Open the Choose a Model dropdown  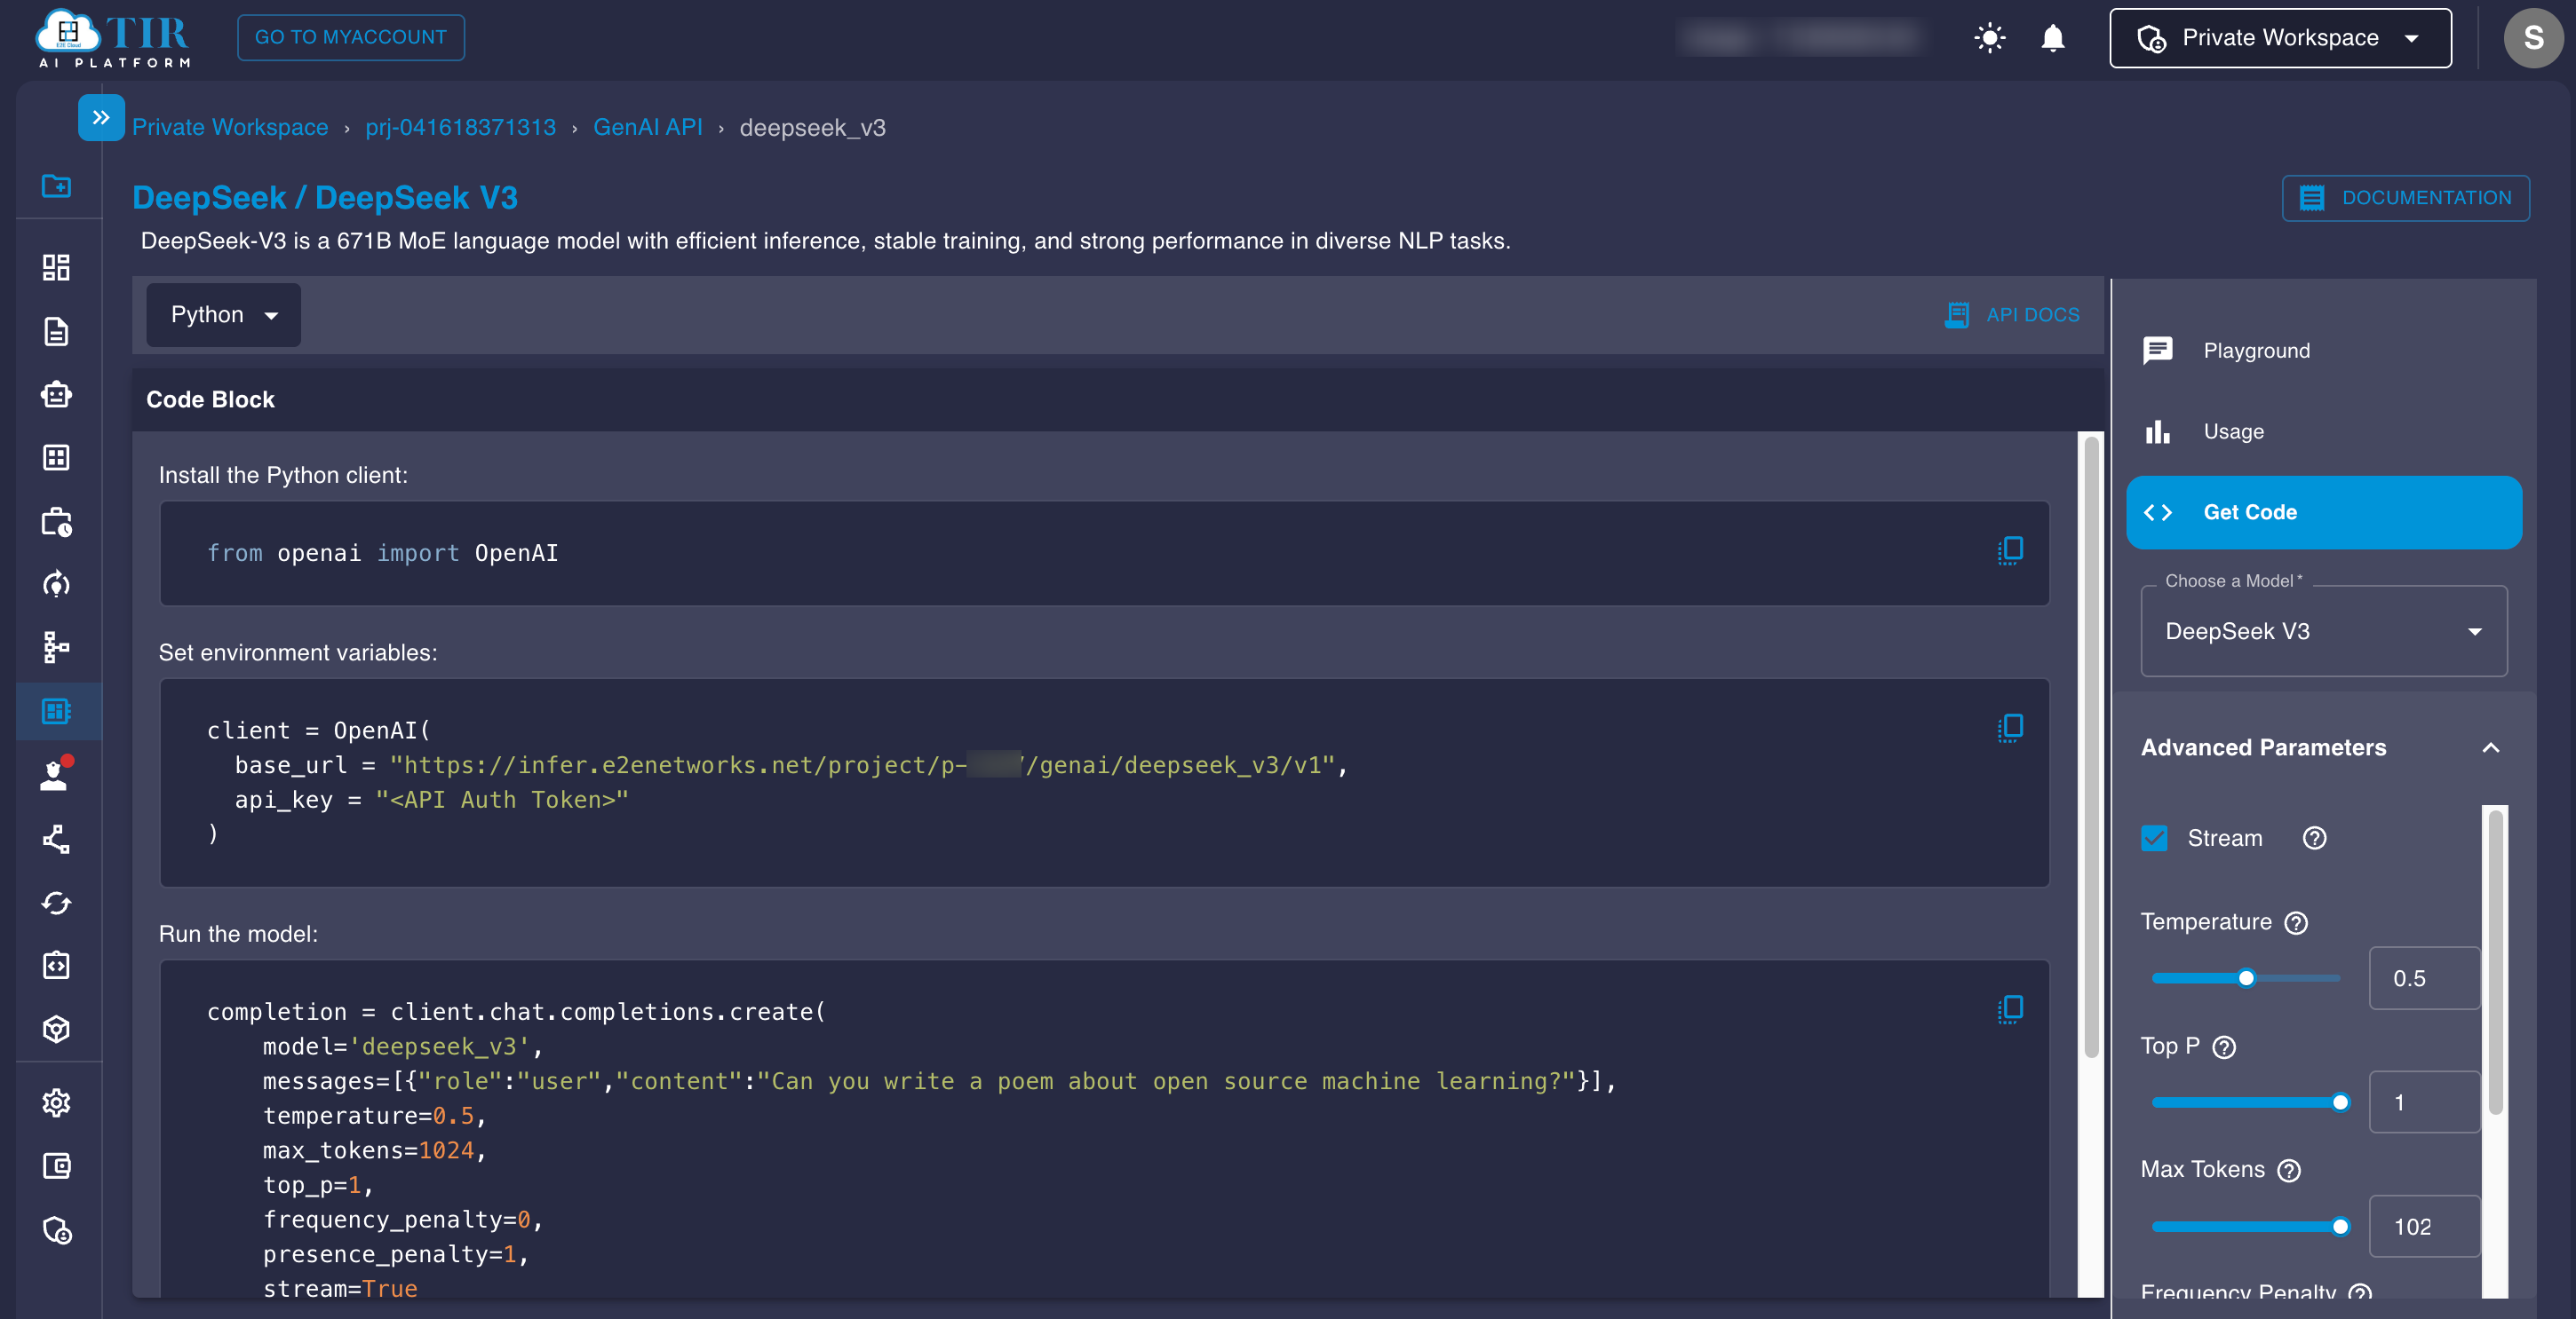[2323, 631]
